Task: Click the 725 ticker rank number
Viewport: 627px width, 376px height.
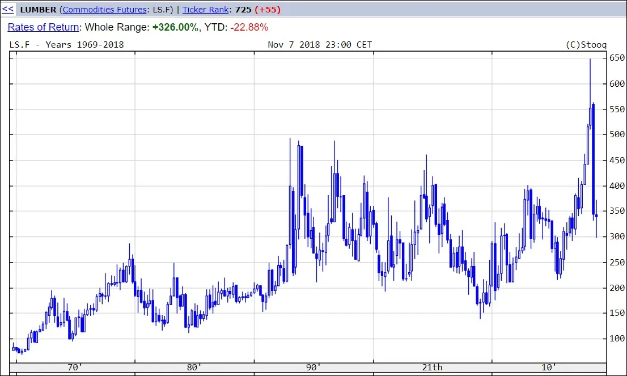Action: tap(243, 10)
